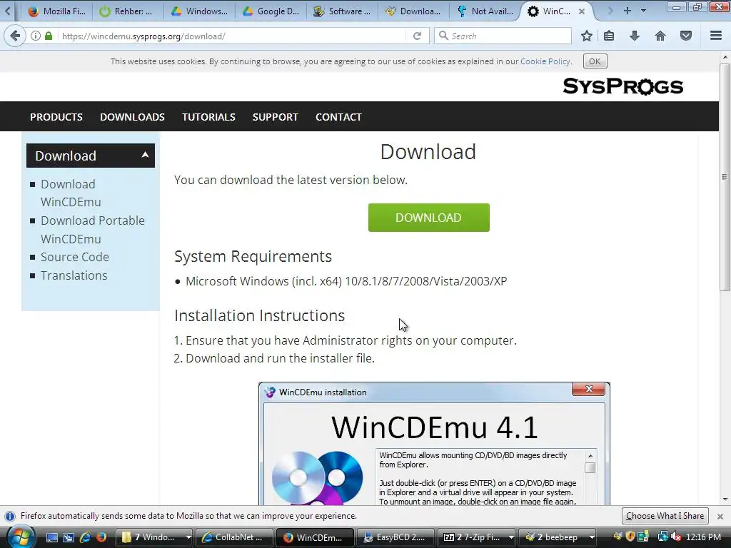Open the downloads arrow icon in the toolbar
This screenshot has width=731, height=548.
pyautogui.click(x=634, y=36)
